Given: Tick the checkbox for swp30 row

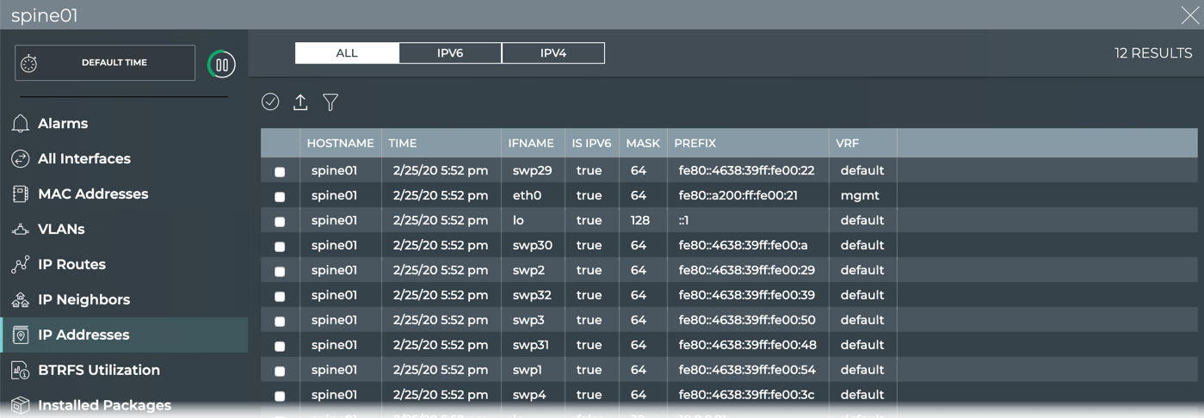Looking at the screenshot, I should (280, 247).
